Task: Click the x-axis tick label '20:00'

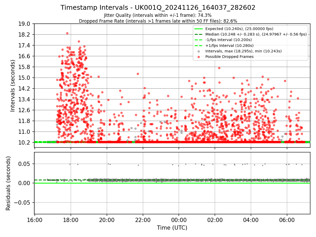Action: pos(107,220)
